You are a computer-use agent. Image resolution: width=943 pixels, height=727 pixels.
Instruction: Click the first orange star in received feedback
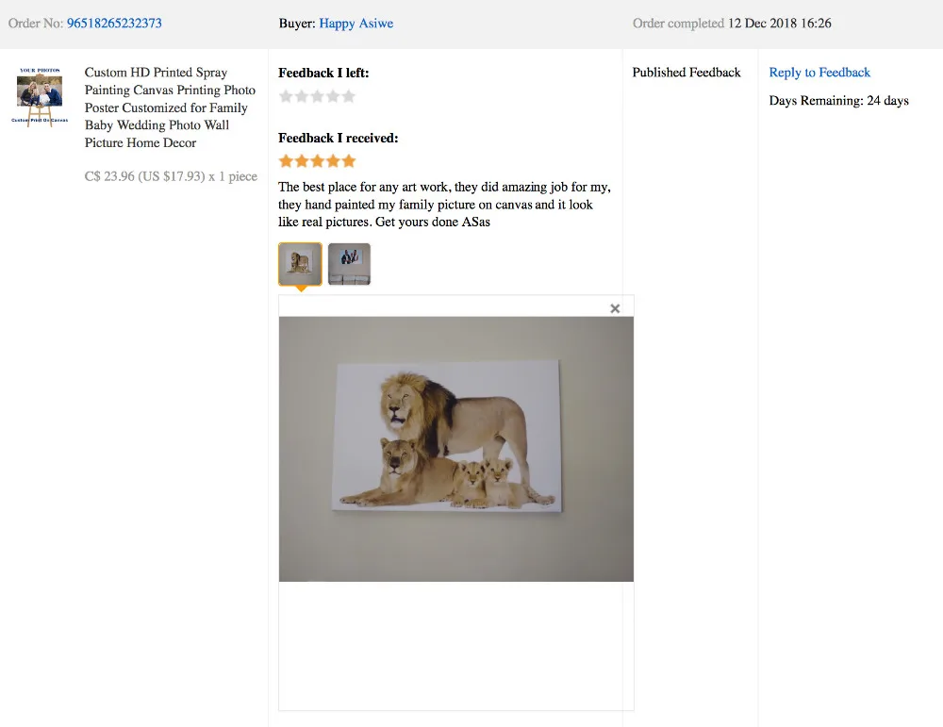pyautogui.click(x=286, y=161)
